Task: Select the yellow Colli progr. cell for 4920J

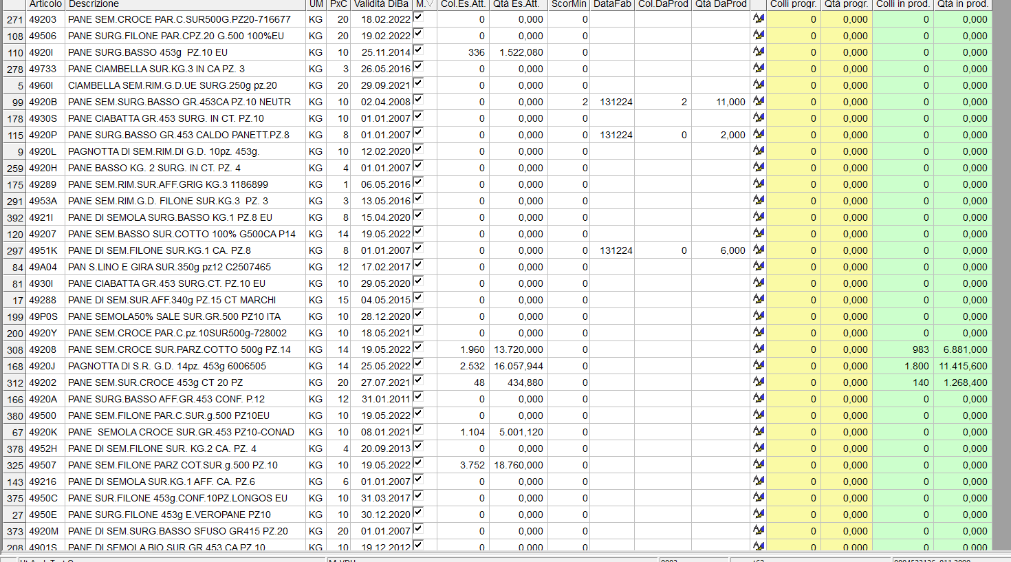Action: [x=794, y=366]
